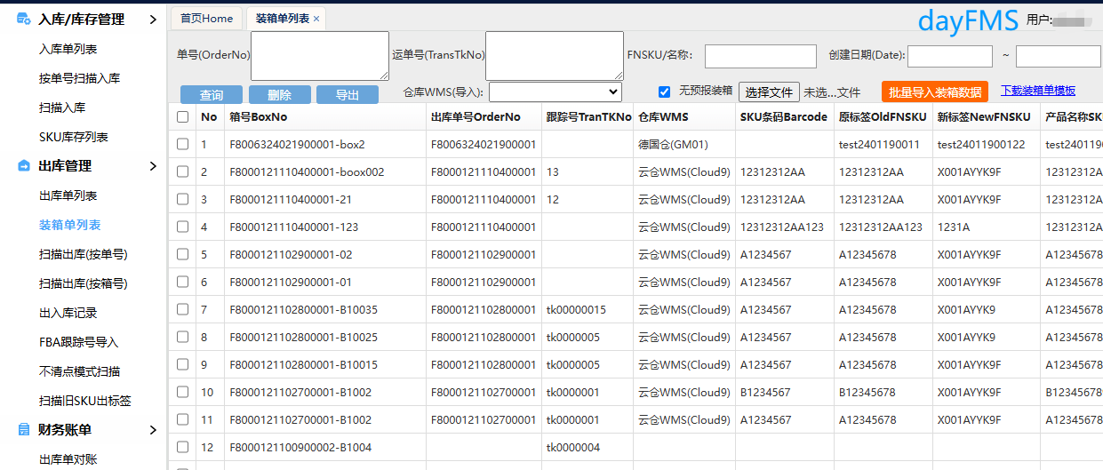Click the 财务账单 section icon
1103x470 pixels.
[x=23, y=429]
